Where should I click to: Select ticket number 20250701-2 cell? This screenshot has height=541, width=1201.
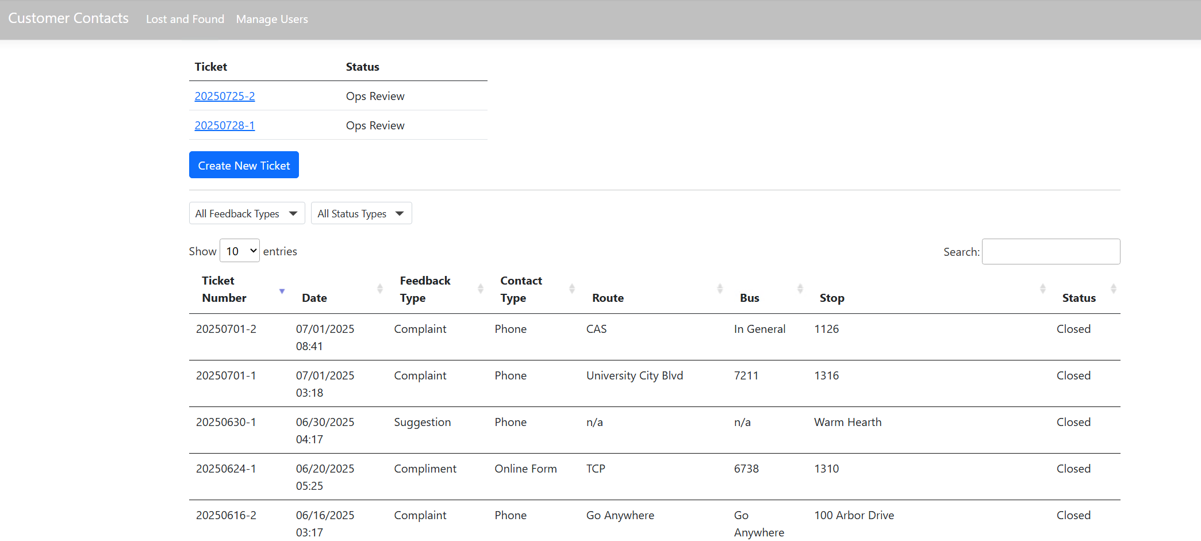(x=227, y=329)
